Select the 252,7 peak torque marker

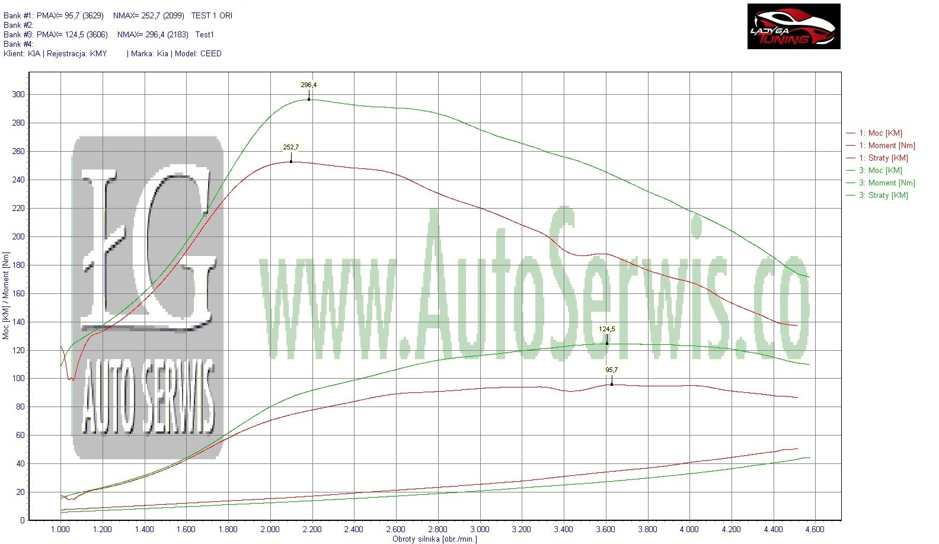[x=290, y=148]
